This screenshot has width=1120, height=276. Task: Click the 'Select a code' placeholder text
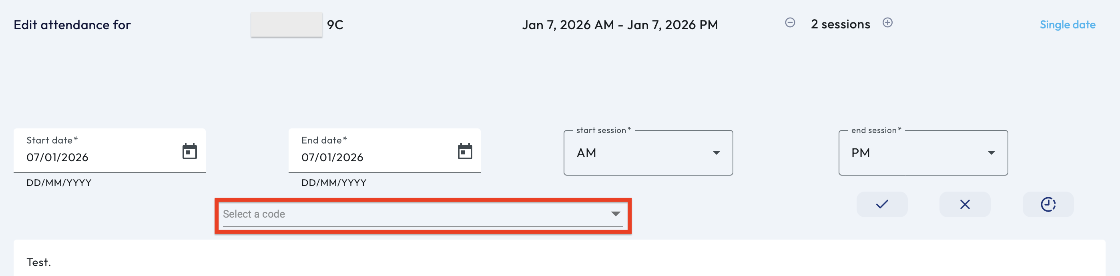[254, 214]
